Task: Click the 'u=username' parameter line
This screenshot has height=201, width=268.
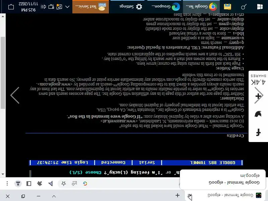Action: 208,38
